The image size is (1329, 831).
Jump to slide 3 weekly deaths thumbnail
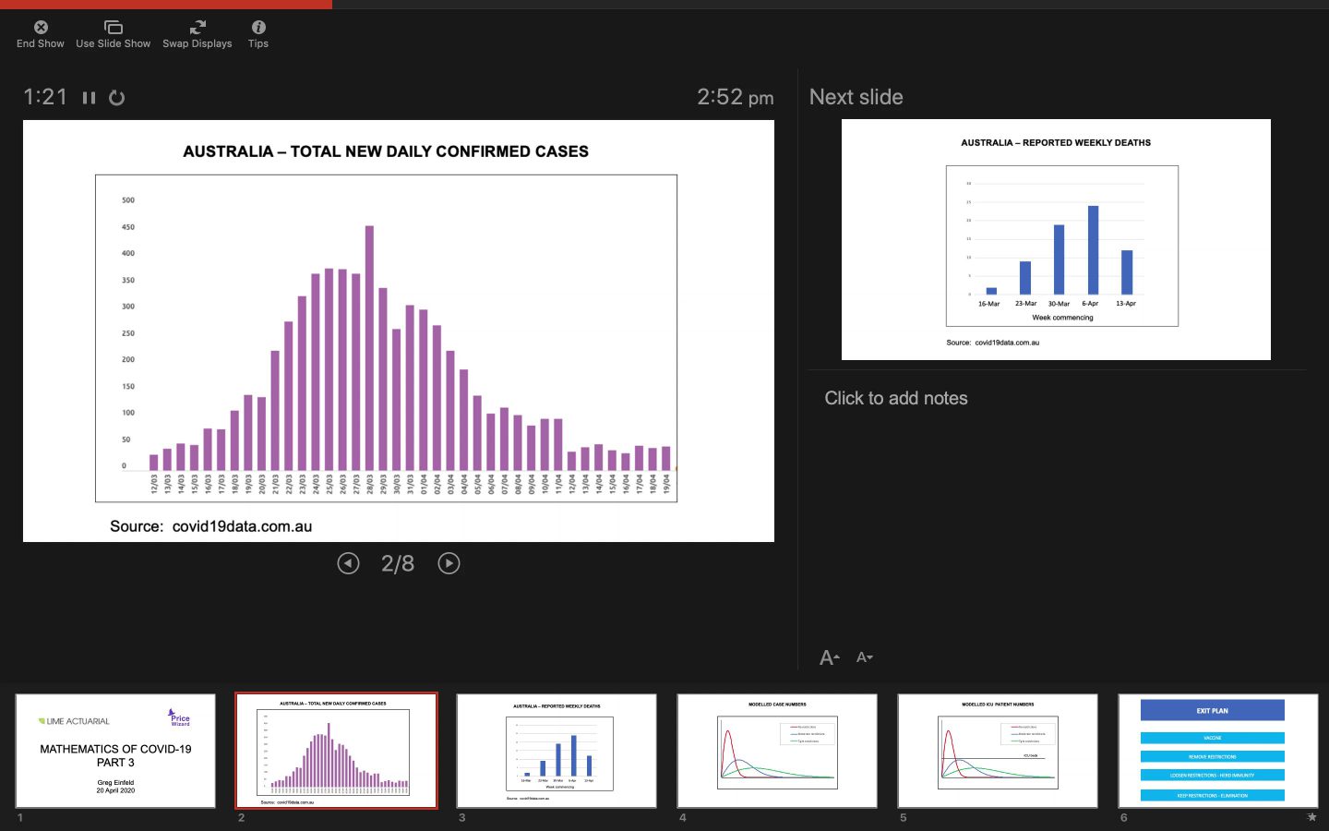pyautogui.click(x=557, y=751)
